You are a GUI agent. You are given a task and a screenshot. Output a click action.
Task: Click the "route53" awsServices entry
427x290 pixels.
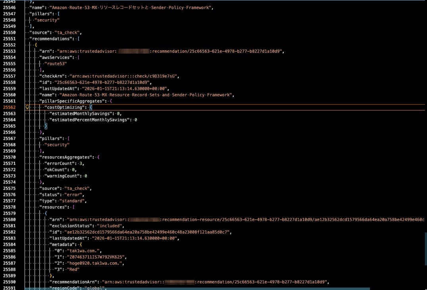[55, 64]
